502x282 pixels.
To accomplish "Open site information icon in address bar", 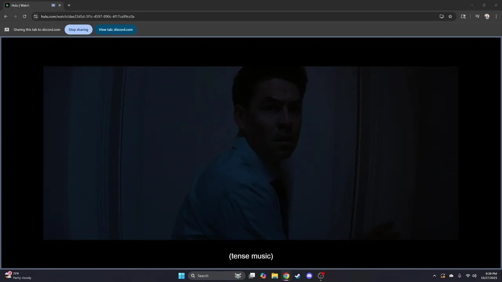I will click(36, 16).
